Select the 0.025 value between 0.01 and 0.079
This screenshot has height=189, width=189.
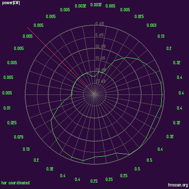tap(12, 123)
